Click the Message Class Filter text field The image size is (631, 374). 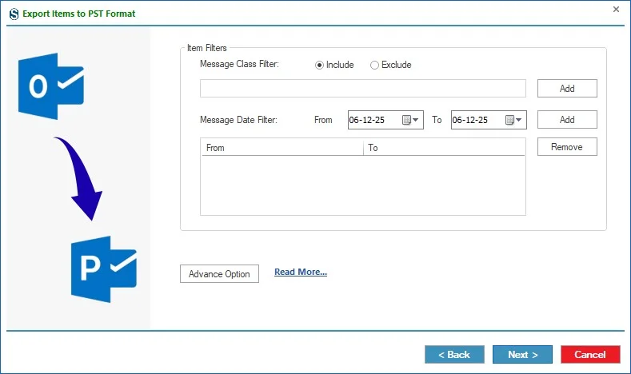point(362,88)
